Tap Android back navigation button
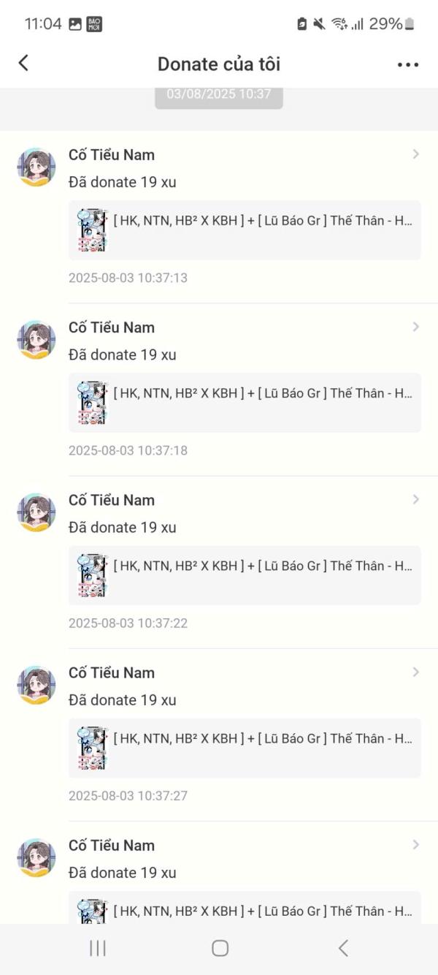 click(x=343, y=948)
